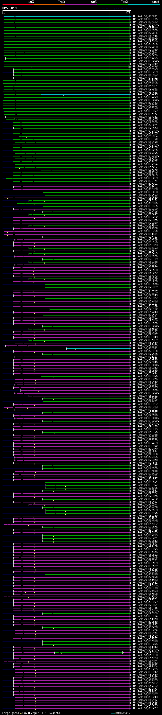The height and width of the screenshot is (715, 162).
Task: Select hit label UniRef100_Q69P51
Action: click(x=145, y=318)
